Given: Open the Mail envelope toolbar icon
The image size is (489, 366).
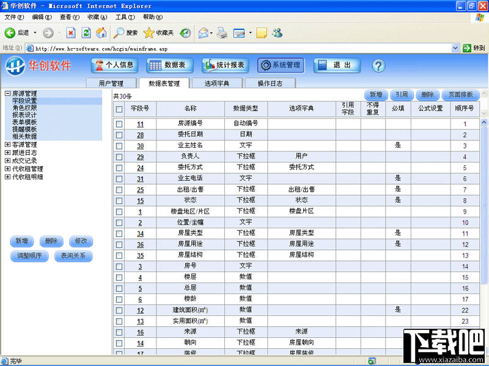Looking at the screenshot, I should [203, 33].
